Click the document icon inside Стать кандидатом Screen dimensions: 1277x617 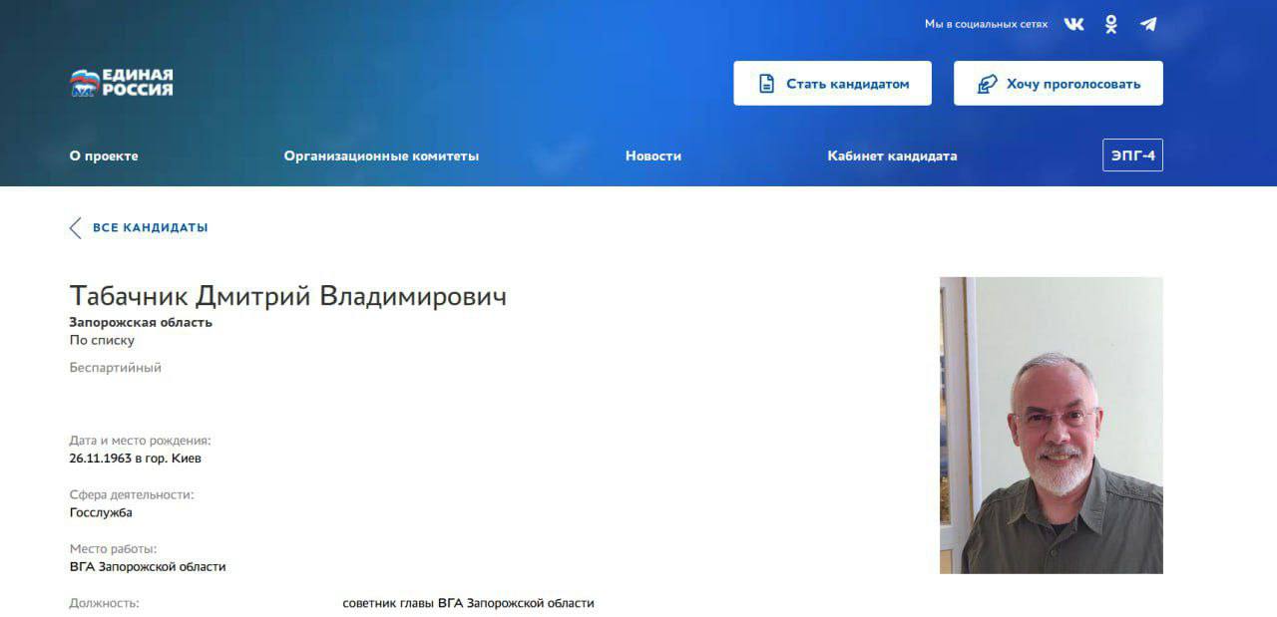point(766,83)
